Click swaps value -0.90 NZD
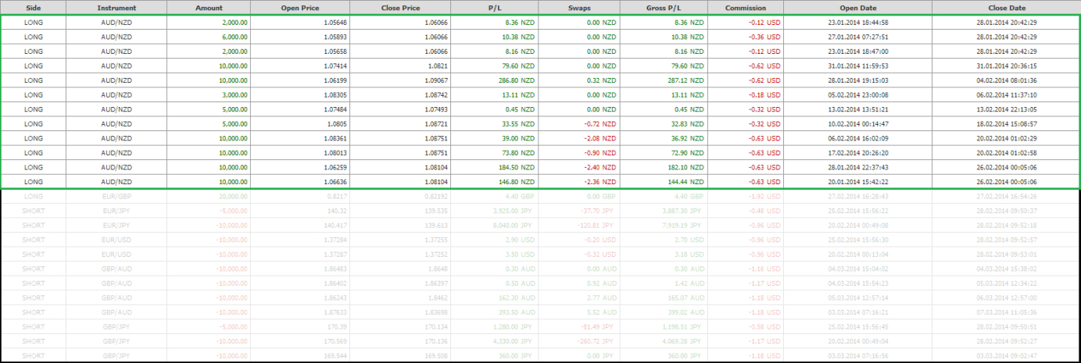 click(x=579, y=153)
